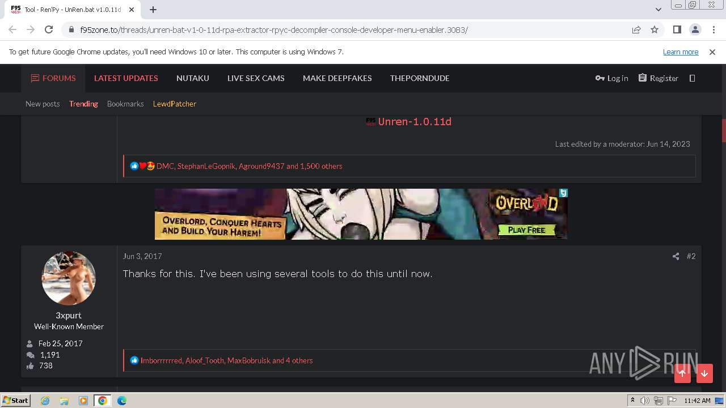Open Microsoft Edge from the taskbar
This screenshot has height=408, width=726.
122,401
